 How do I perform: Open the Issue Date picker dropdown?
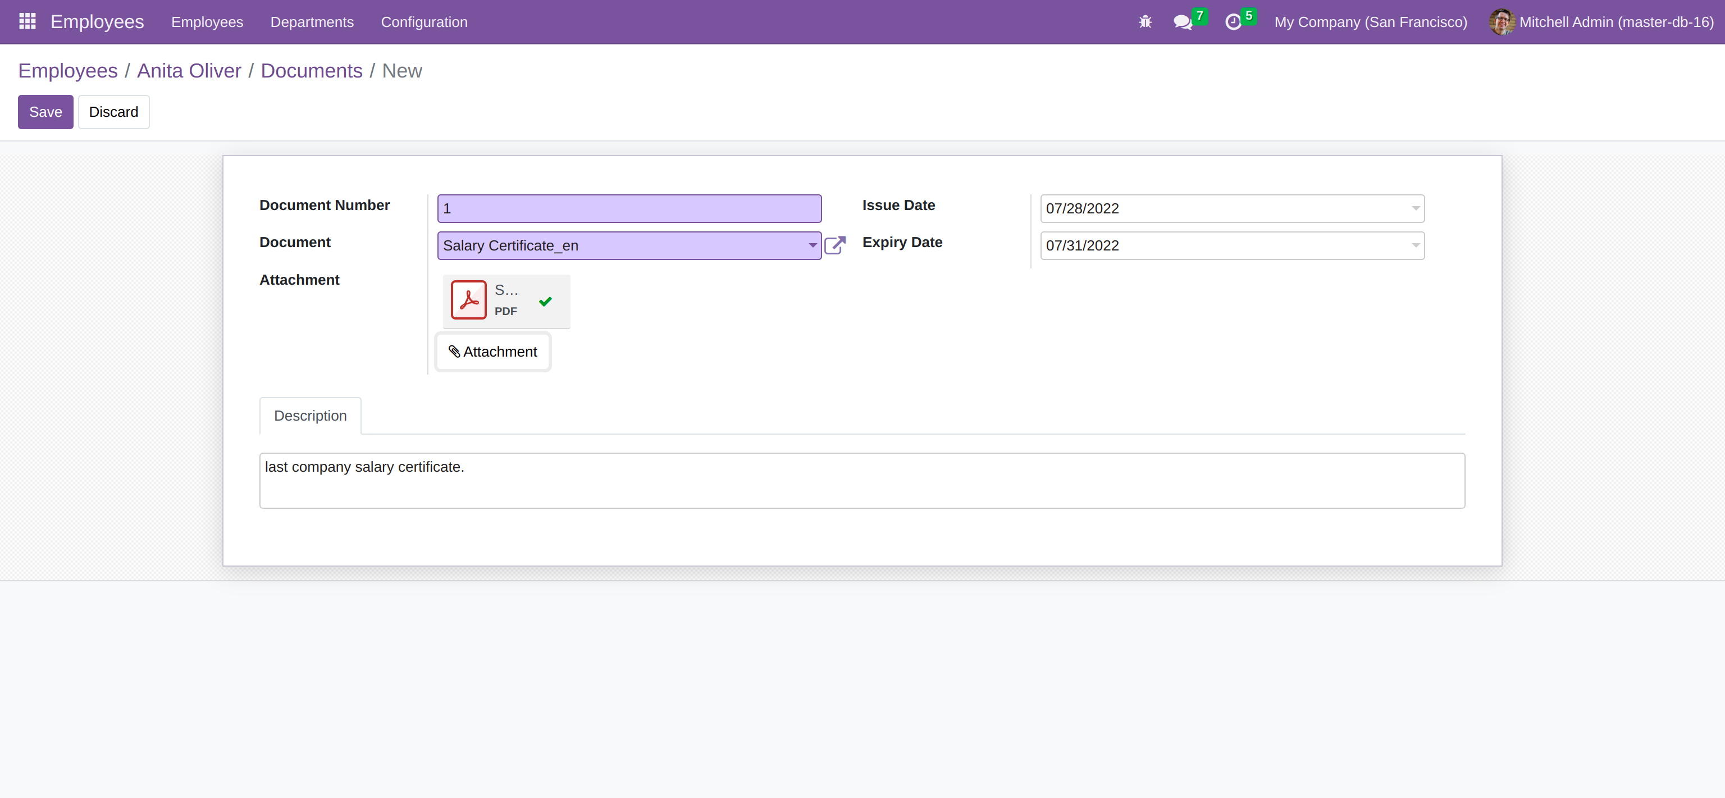point(1416,208)
